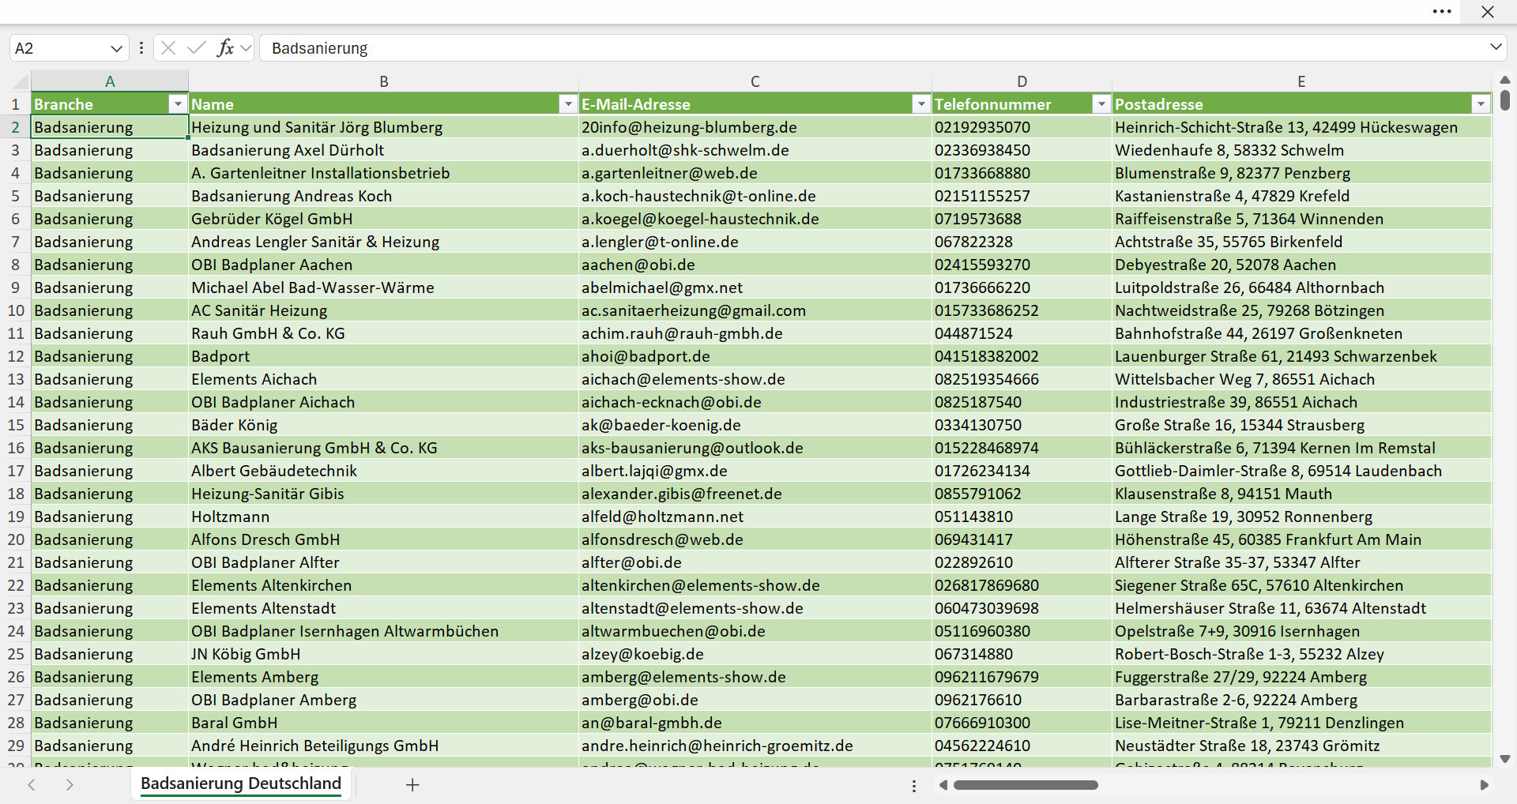The image size is (1517, 804).
Task: Select column C header
Action: click(x=755, y=81)
